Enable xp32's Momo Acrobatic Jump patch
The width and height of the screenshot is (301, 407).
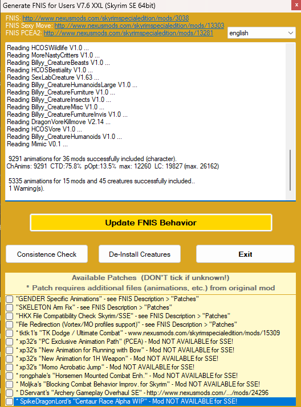[x=10, y=367]
